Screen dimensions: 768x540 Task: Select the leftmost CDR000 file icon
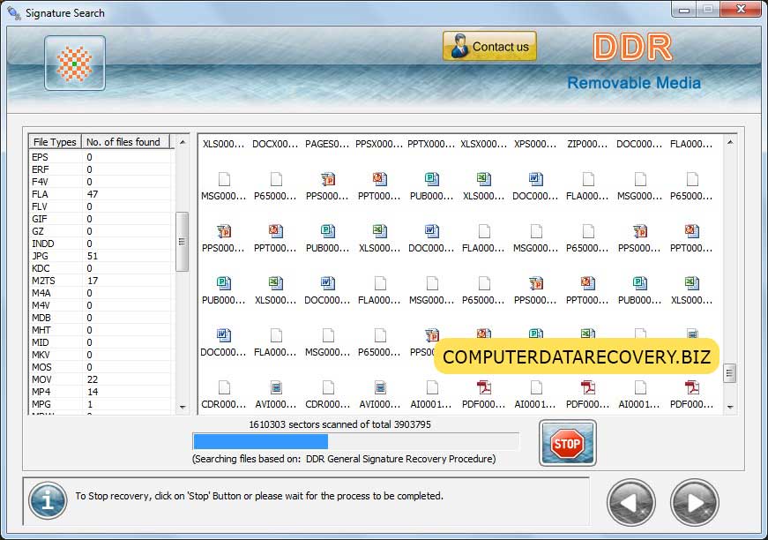pyautogui.click(x=224, y=387)
